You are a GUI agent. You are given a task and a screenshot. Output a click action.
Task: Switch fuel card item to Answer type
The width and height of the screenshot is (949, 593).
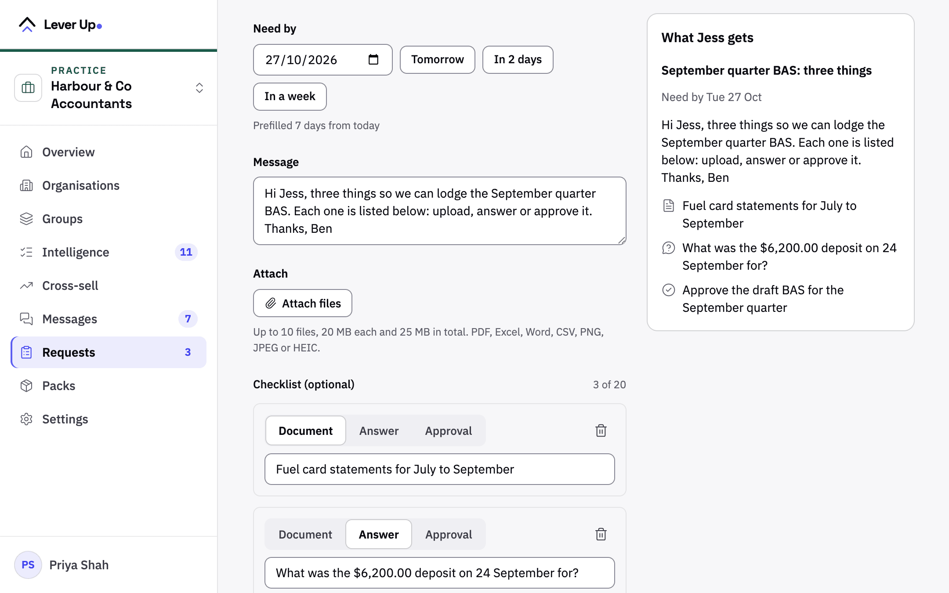point(379,430)
